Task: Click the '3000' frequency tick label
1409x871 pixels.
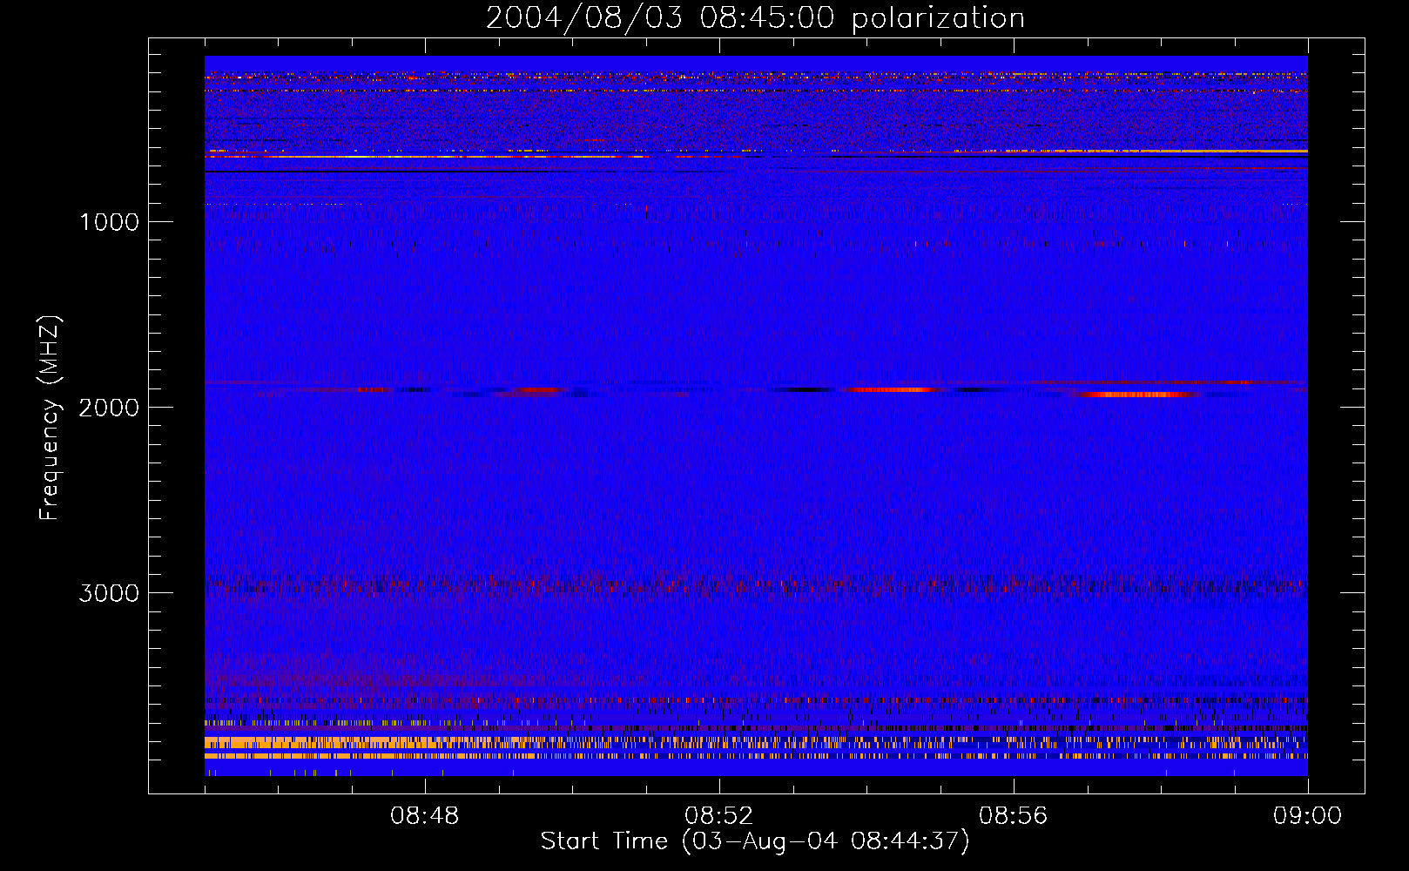Action: click(109, 593)
